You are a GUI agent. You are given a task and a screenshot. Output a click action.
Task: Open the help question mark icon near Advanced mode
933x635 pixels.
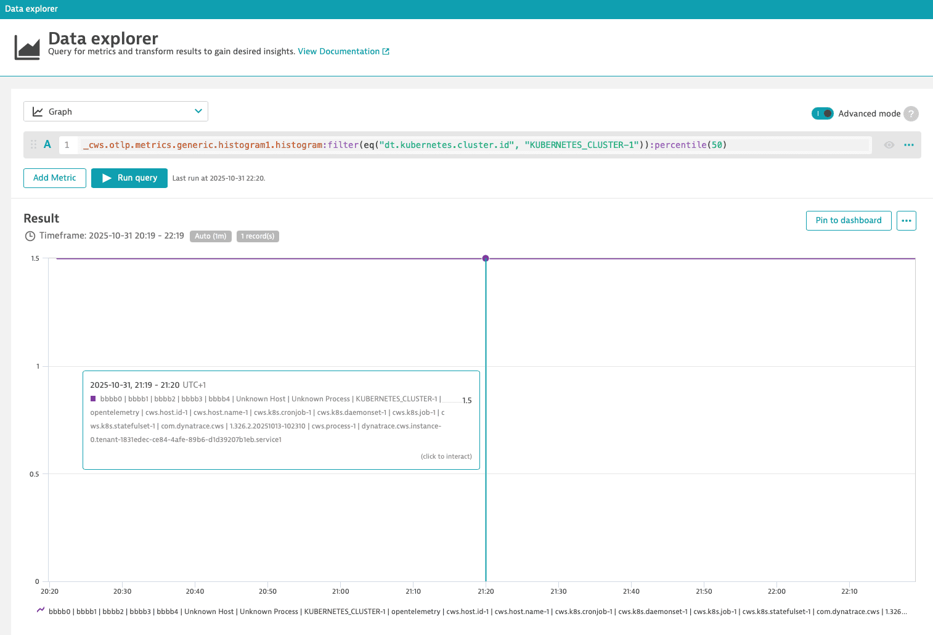click(911, 113)
